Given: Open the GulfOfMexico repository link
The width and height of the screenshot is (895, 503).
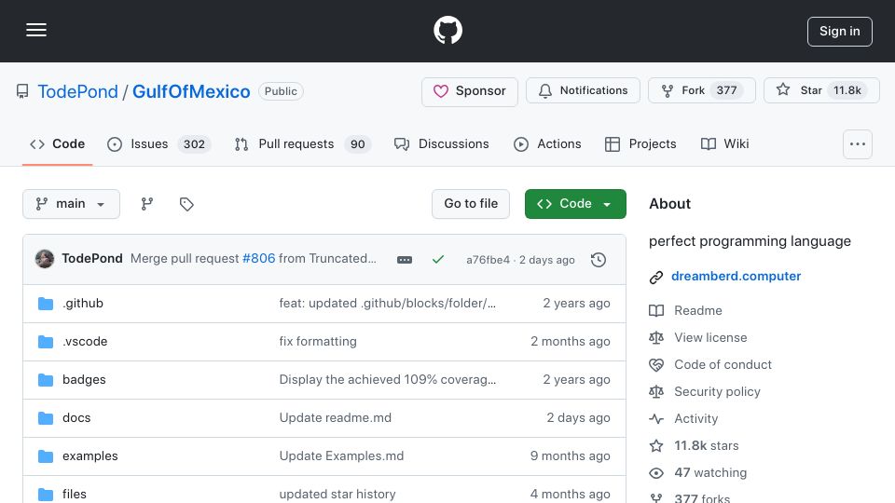Looking at the screenshot, I should [x=191, y=91].
